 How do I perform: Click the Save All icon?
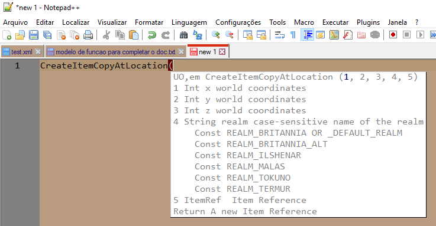click(x=47, y=35)
